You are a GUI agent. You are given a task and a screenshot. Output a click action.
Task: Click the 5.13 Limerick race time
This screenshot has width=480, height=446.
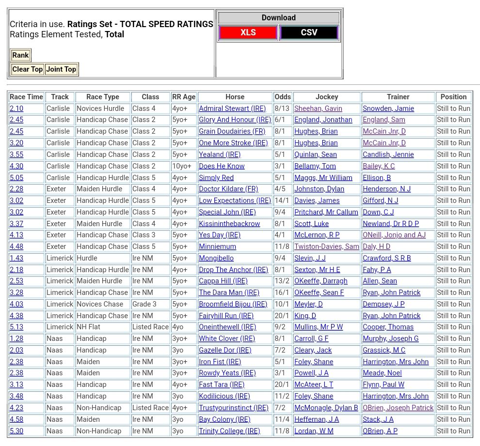coord(16,327)
